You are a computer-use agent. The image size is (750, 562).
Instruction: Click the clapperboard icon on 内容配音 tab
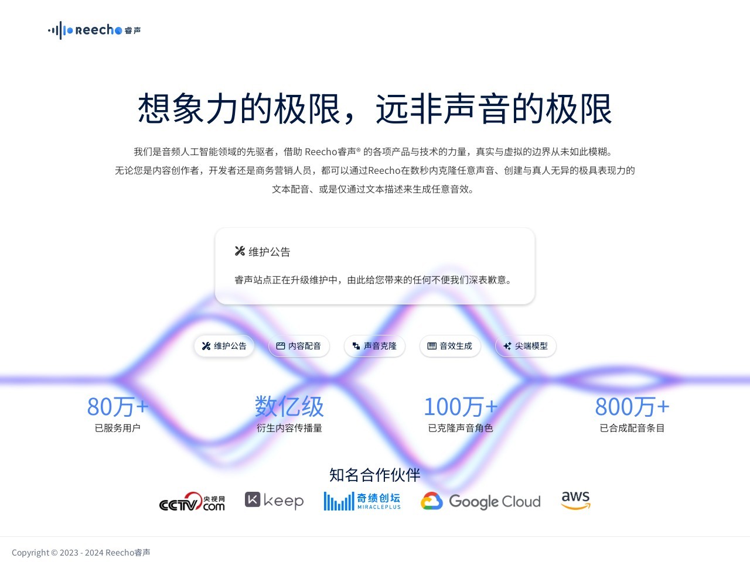(281, 346)
